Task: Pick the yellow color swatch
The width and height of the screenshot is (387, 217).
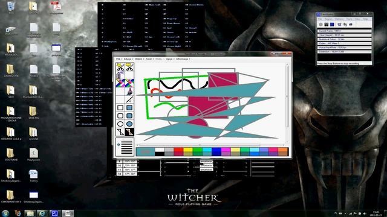Action: pyautogui.click(x=188, y=149)
